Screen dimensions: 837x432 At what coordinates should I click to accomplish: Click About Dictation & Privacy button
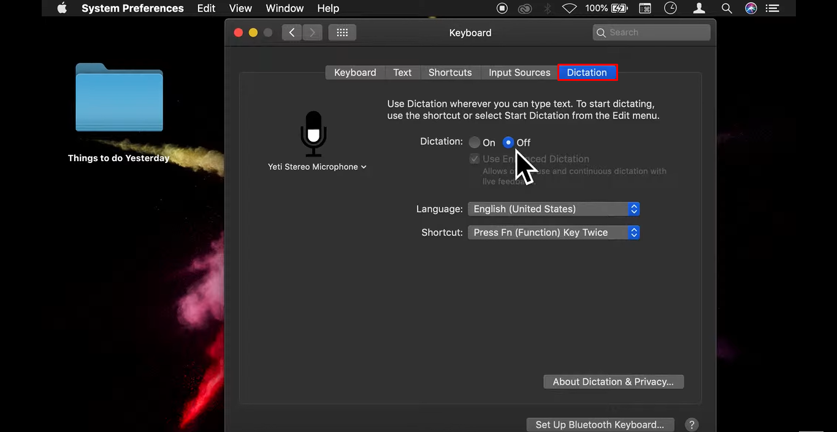[x=613, y=381]
